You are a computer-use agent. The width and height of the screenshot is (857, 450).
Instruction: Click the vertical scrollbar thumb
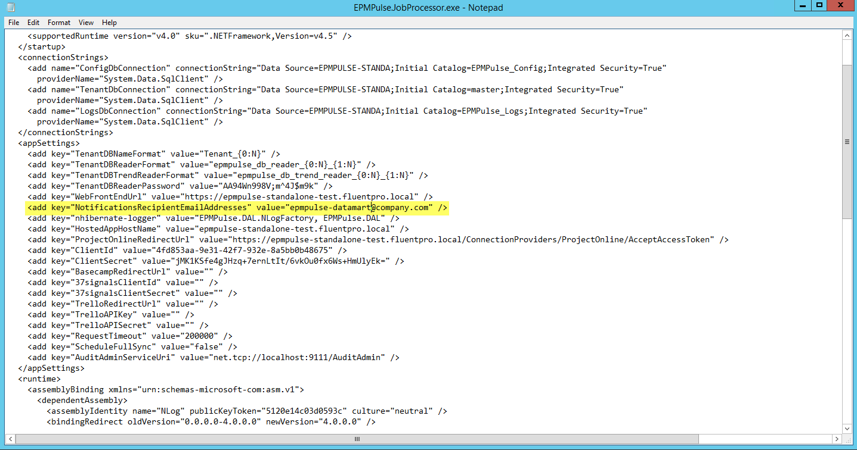click(x=847, y=142)
